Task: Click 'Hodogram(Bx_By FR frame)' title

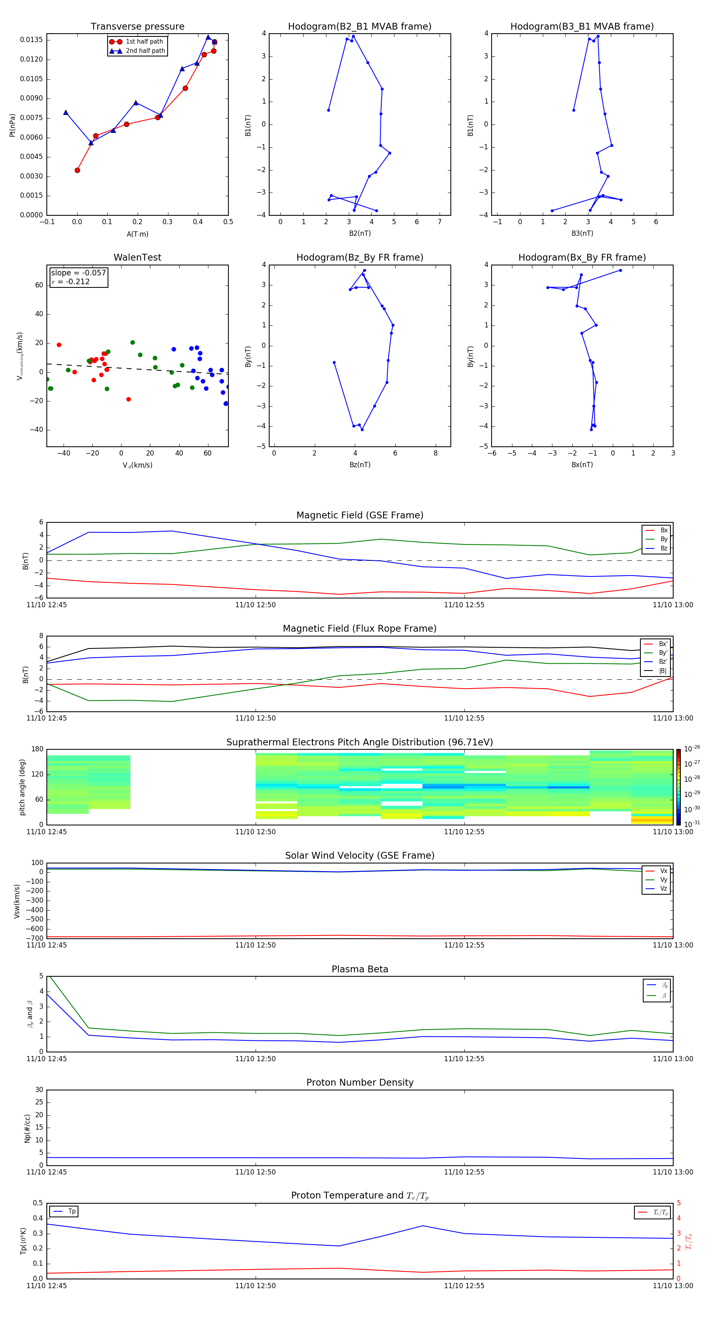Action: tap(582, 257)
